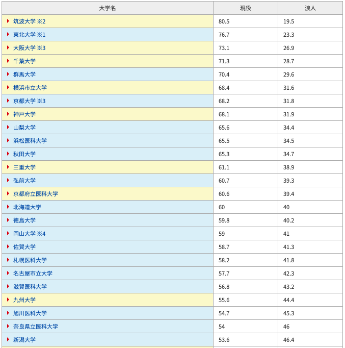Open the 京都大学 ※3 link
The height and width of the screenshot is (348, 345).
tap(29, 101)
